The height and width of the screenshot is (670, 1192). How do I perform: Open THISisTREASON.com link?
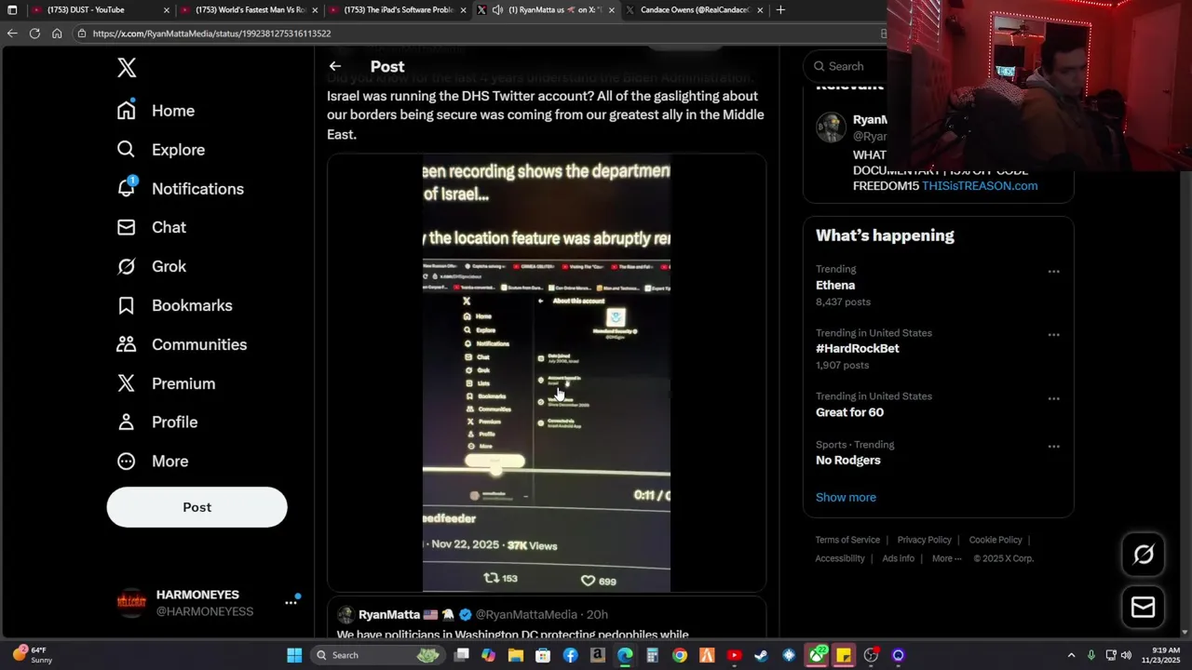(980, 186)
